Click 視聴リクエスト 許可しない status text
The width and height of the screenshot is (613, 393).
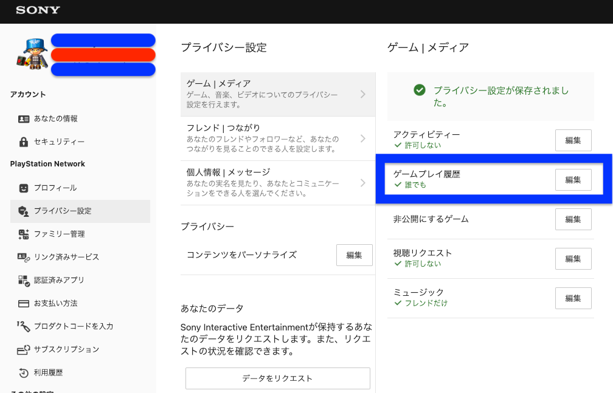click(423, 264)
